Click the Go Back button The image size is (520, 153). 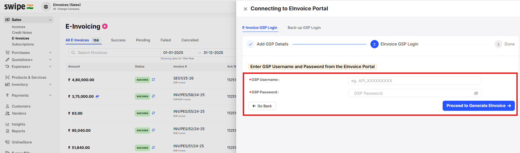[262, 106]
